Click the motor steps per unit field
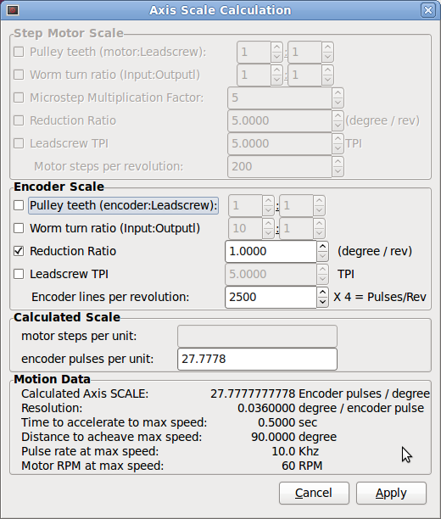This screenshot has height=519, width=441. point(257,336)
